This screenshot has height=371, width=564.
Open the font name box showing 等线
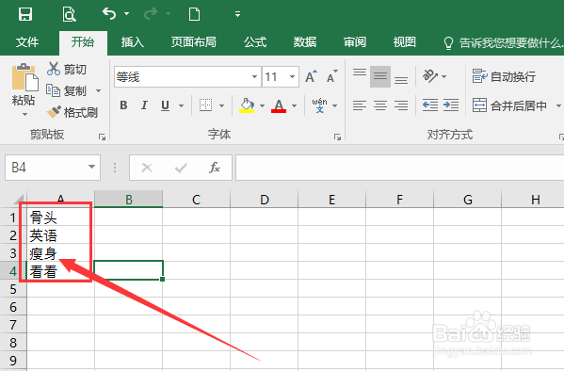tap(187, 76)
